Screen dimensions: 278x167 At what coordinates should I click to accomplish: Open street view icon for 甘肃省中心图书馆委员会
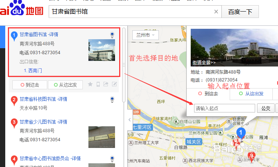(112, 159)
